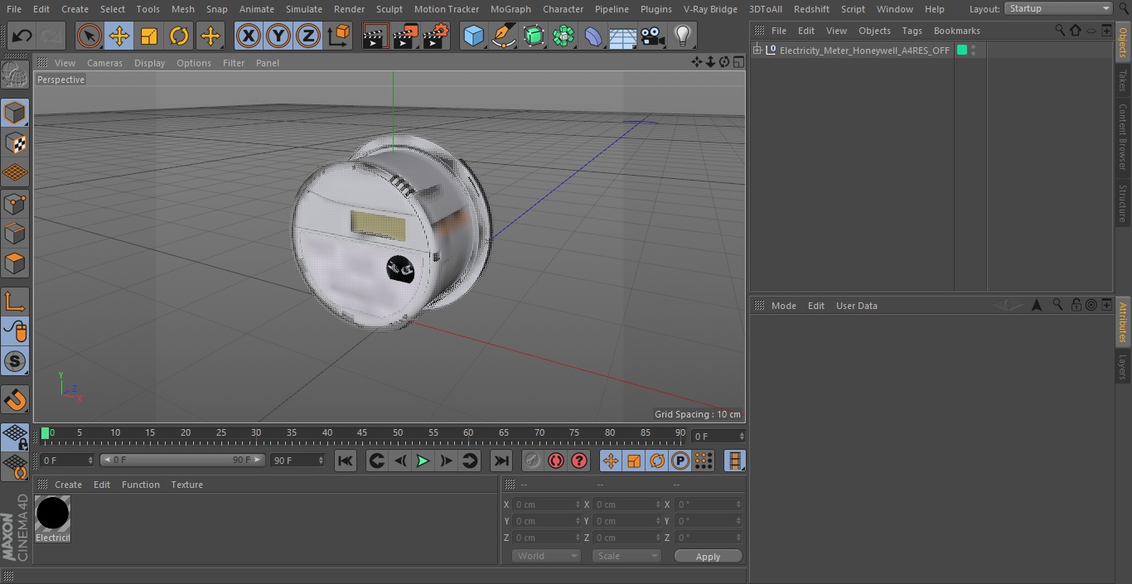The width and height of the screenshot is (1132, 584).
Task: Toggle Enable Snap magnet icon
Action: [x=15, y=400]
